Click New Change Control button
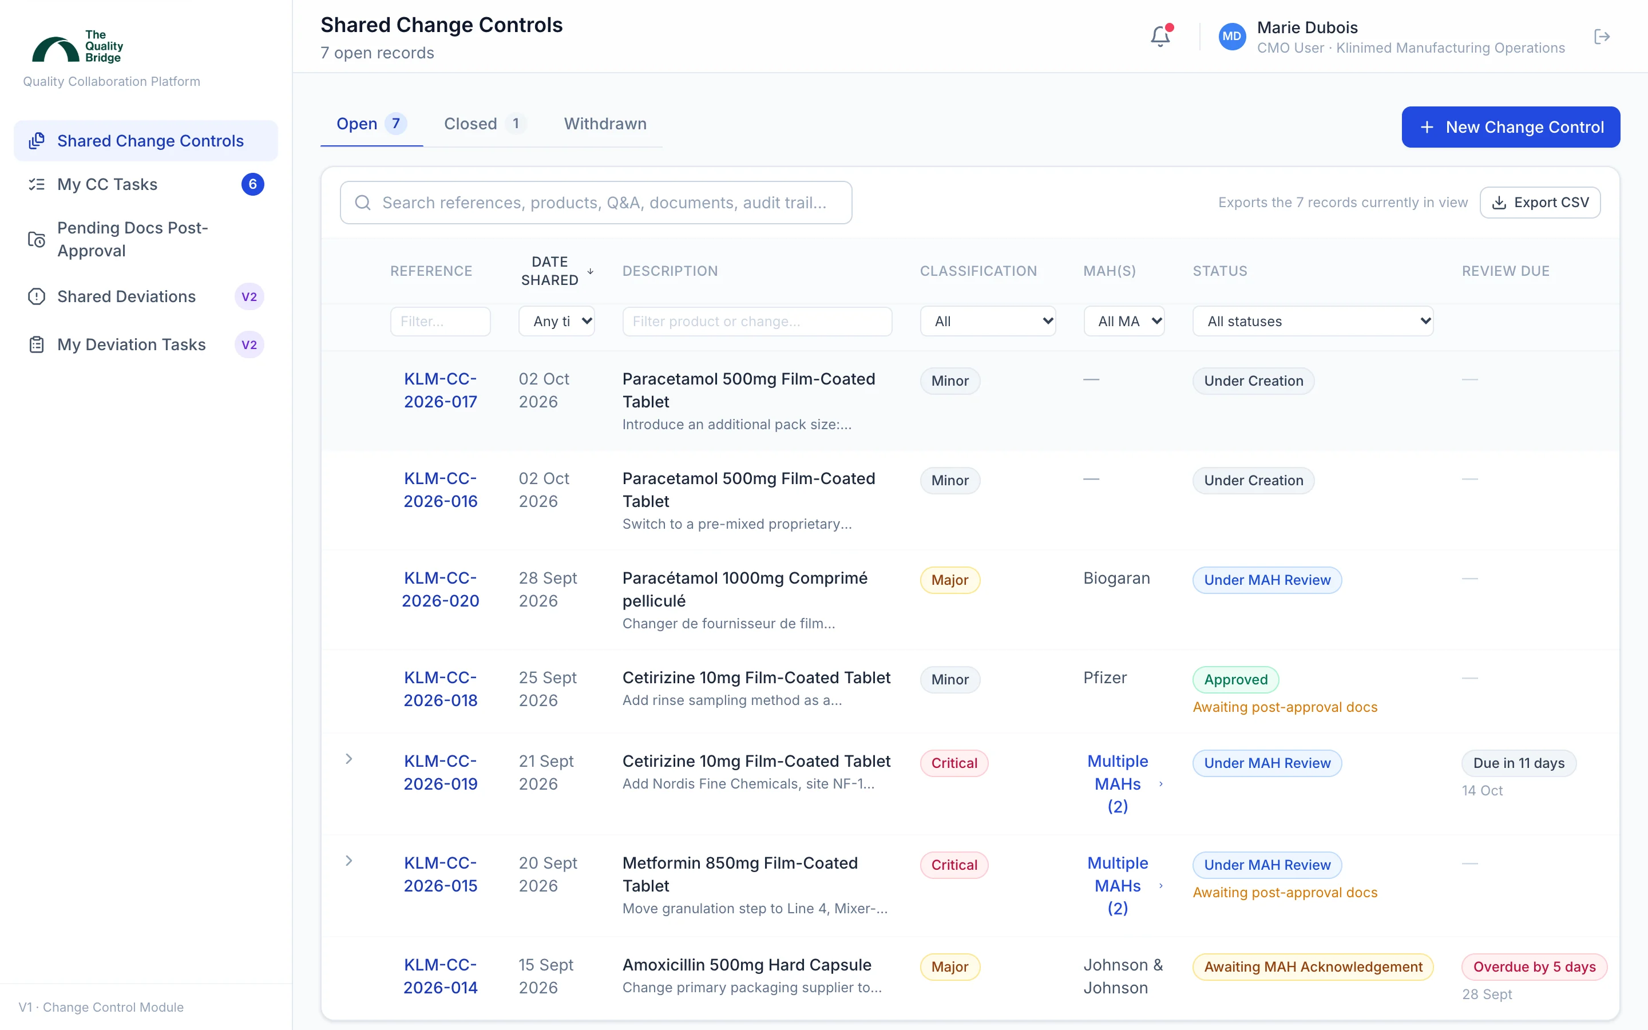Image resolution: width=1648 pixels, height=1030 pixels. 1511,126
